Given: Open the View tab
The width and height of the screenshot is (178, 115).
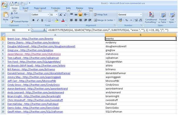Looking at the screenshot, I should [x=91, y=8].
